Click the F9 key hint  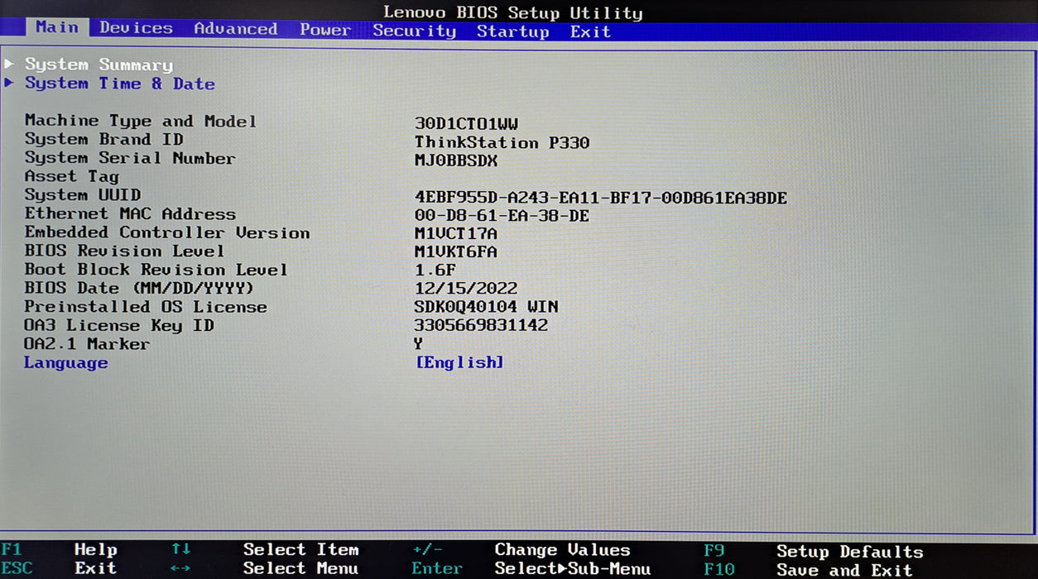[x=715, y=551]
